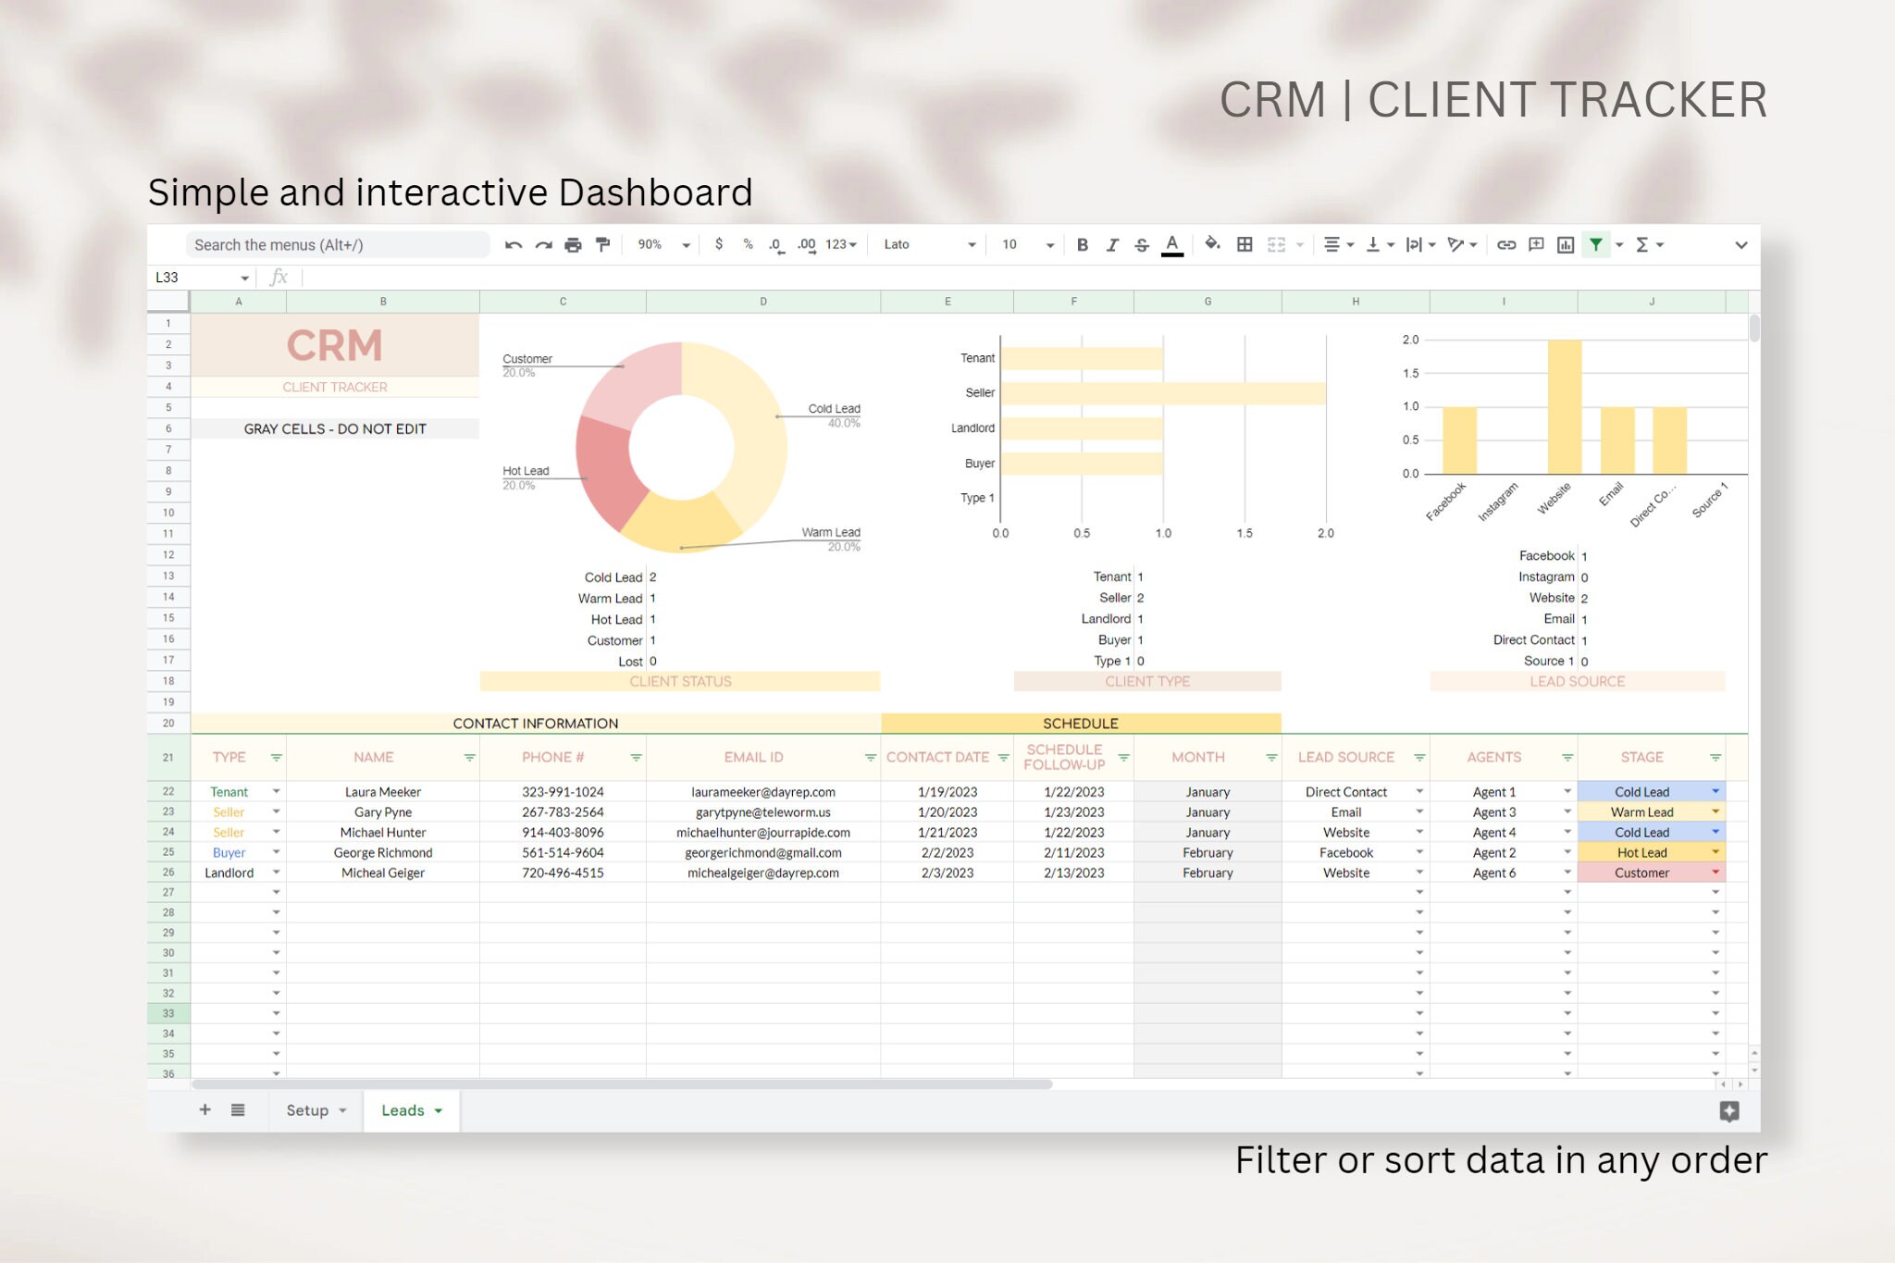Click the Print icon

(573, 244)
